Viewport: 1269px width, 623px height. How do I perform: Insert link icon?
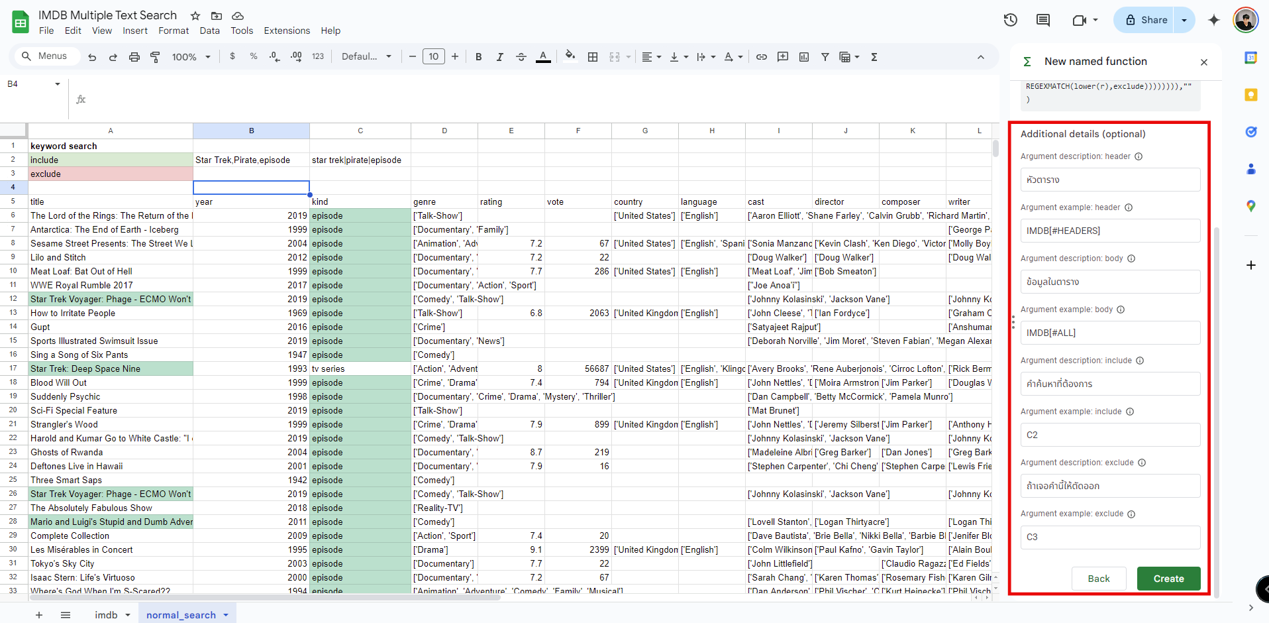pos(762,57)
